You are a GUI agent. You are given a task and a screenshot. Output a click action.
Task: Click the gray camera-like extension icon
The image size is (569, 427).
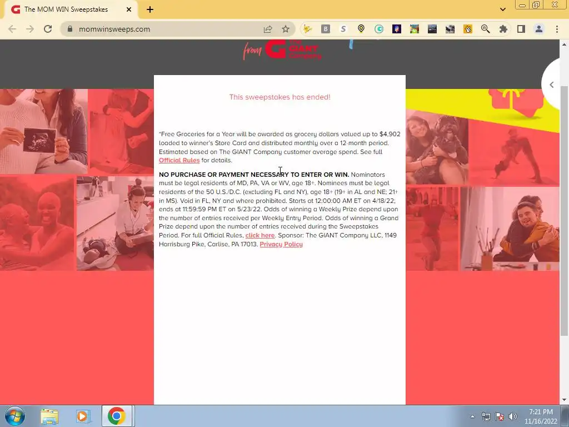coord(450,29)
